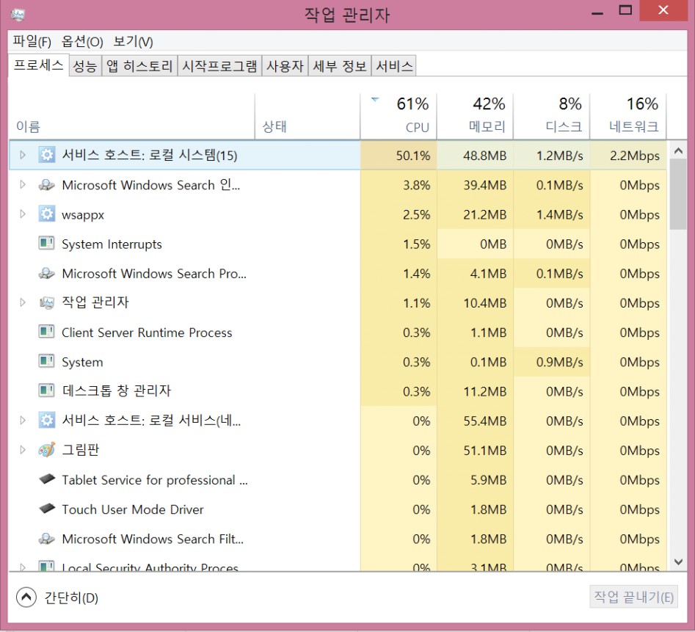The height and width of the screenshot is (632, 695).
Task: Select the Touch User Mode Driver name
Action: 133,509
